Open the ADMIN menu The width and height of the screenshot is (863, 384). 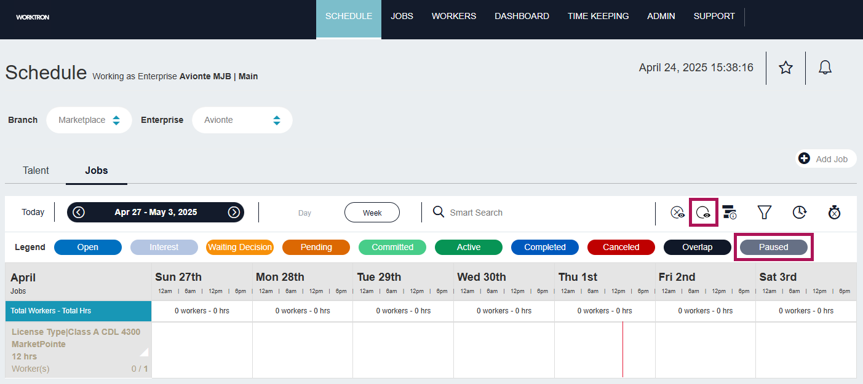click(x=661, y=17)
